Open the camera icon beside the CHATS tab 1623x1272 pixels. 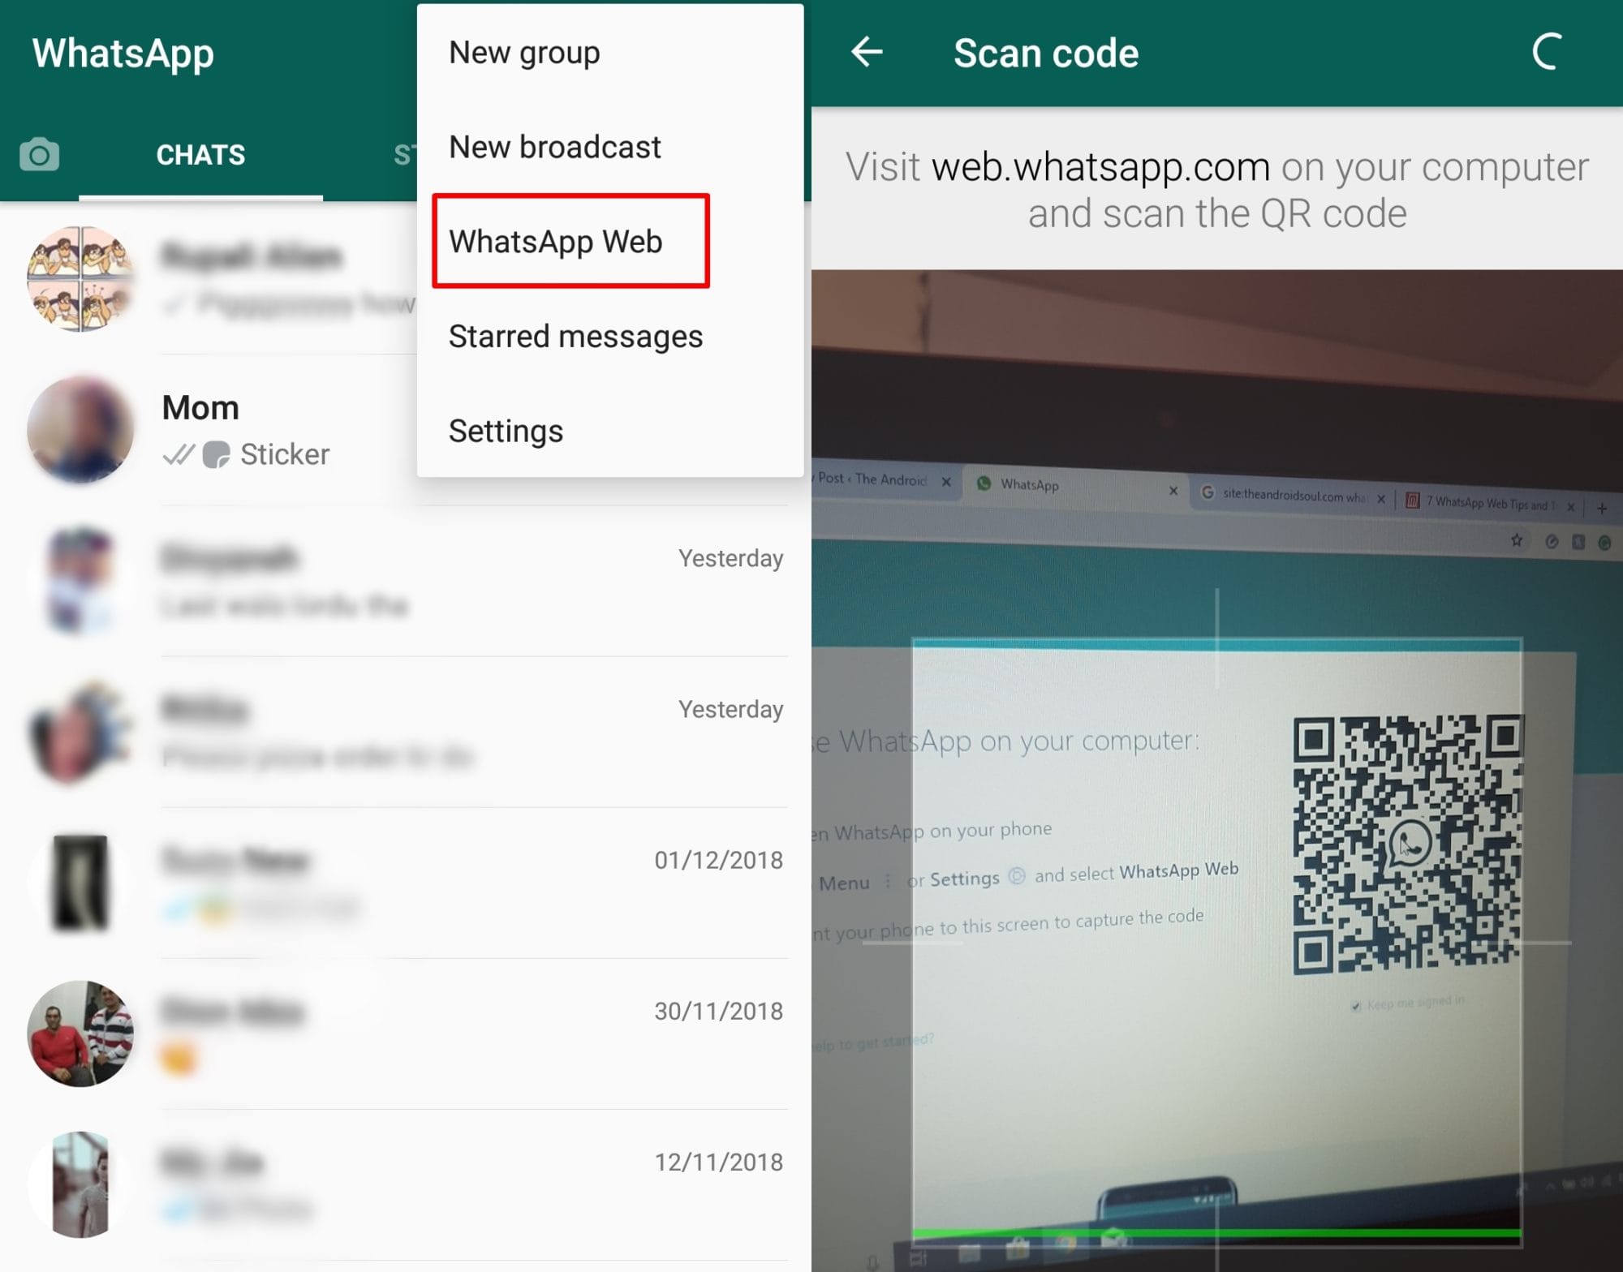pos(39,154)
